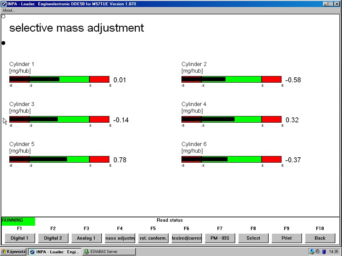Open the About... menu
The height and width of the screenshot is (256, 342).
[x=8, y=10]
